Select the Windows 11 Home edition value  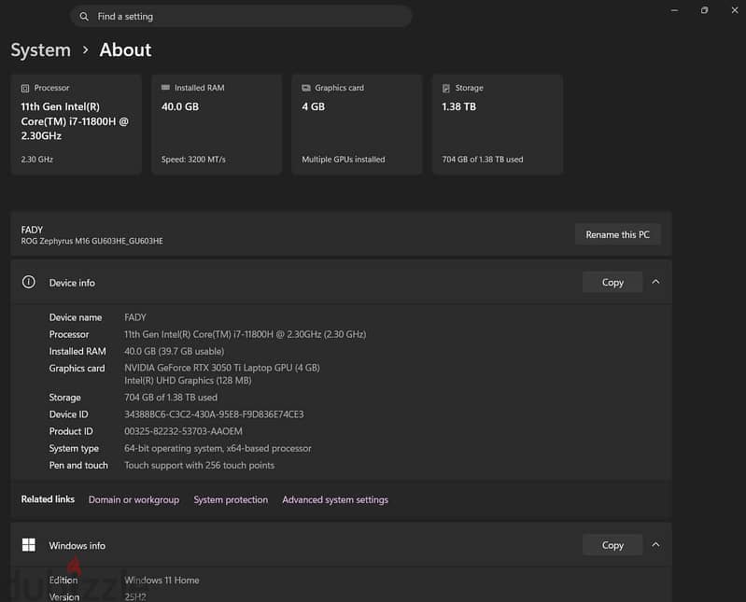pos(162,581)
